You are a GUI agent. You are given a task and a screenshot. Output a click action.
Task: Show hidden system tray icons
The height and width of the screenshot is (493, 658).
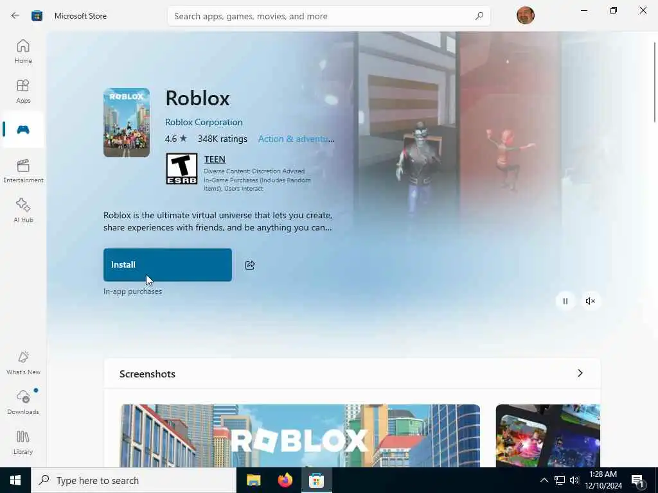tap(544, 480)
